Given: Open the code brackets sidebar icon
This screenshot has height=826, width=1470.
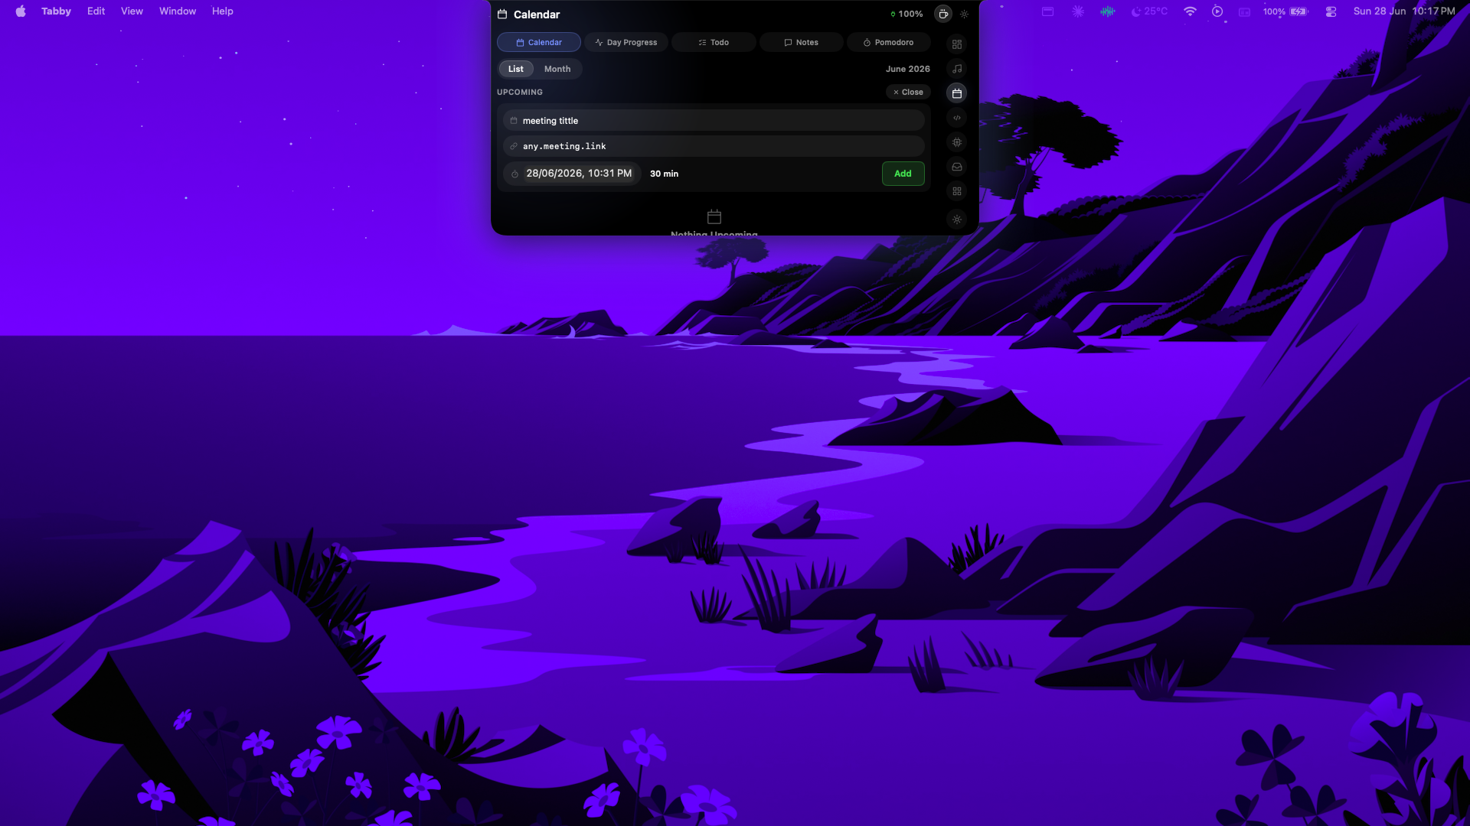Looking at the screenshot, I should click(957, 118).
